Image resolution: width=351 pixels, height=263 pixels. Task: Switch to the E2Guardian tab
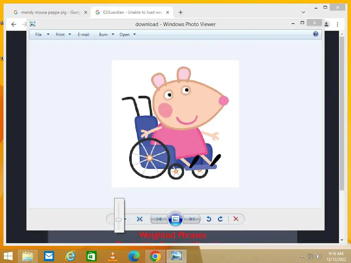(132, 12)
